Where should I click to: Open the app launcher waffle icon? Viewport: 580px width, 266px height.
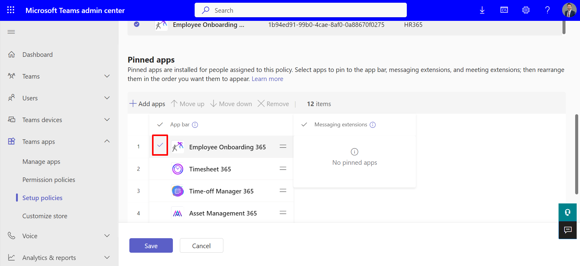click(11, 10)
